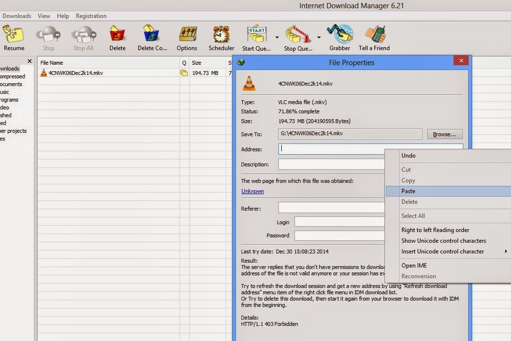Click the Description input field
Viewport: 511px width, 341px height.
[332, 164]
